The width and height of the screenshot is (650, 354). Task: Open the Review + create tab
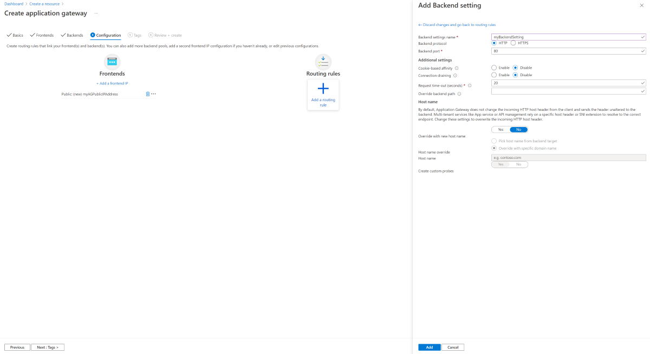click(x=165, y=35)
